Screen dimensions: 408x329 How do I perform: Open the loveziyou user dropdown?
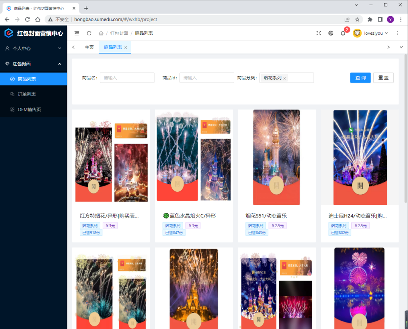[376, 33]
